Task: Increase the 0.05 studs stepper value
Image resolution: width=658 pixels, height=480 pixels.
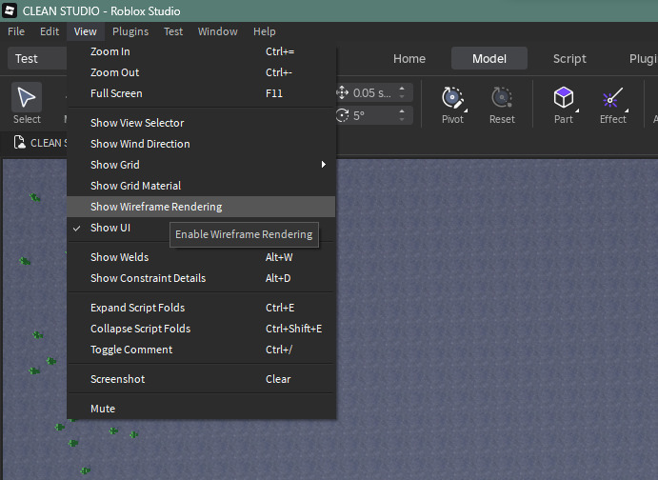Action: [403, 89]
